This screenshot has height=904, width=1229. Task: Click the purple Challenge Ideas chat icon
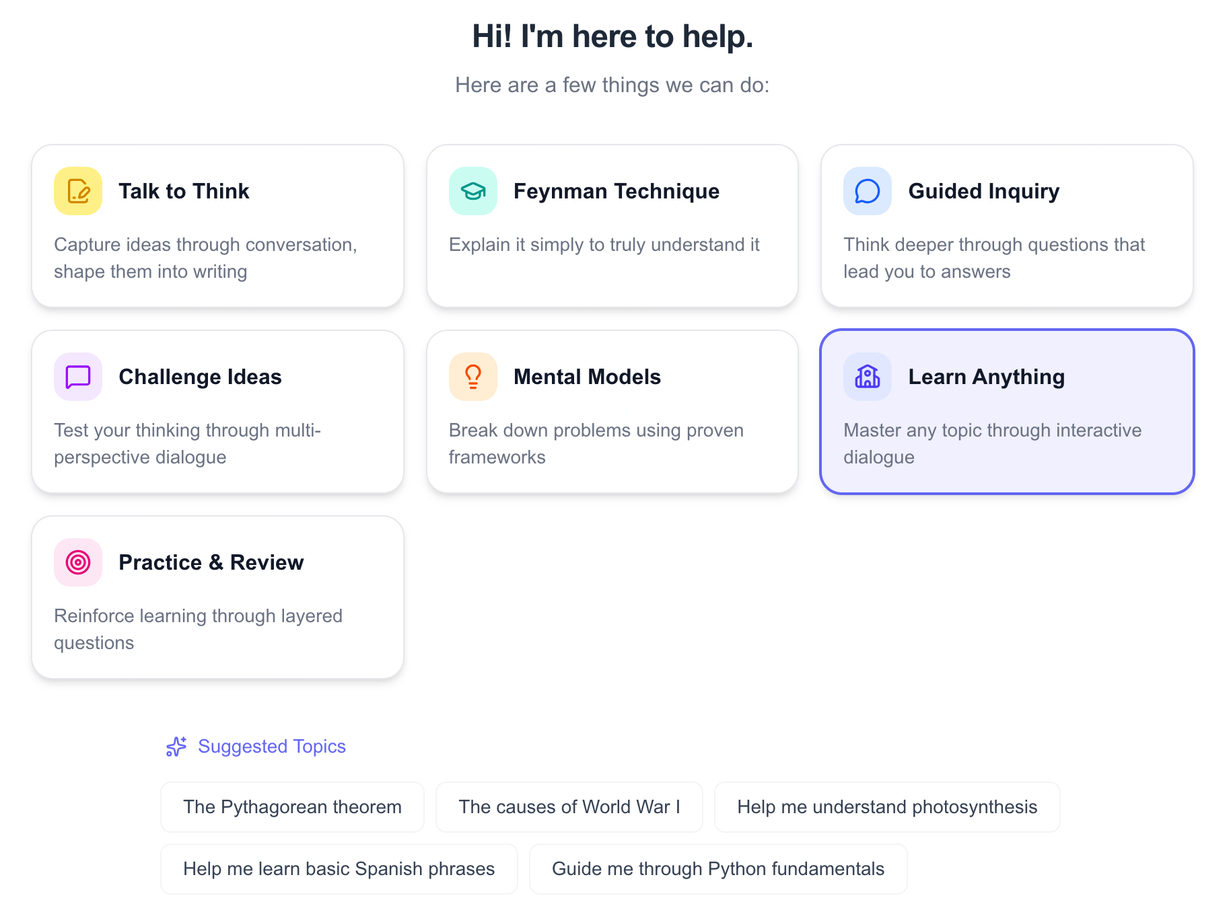pos(78,377)
